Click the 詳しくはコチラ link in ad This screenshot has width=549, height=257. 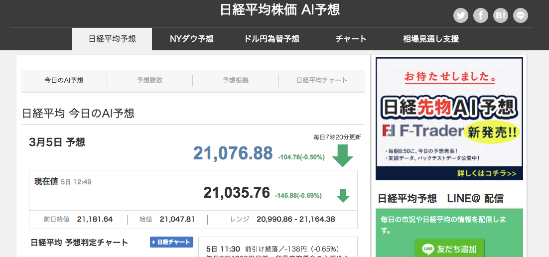tap(486, 174)
